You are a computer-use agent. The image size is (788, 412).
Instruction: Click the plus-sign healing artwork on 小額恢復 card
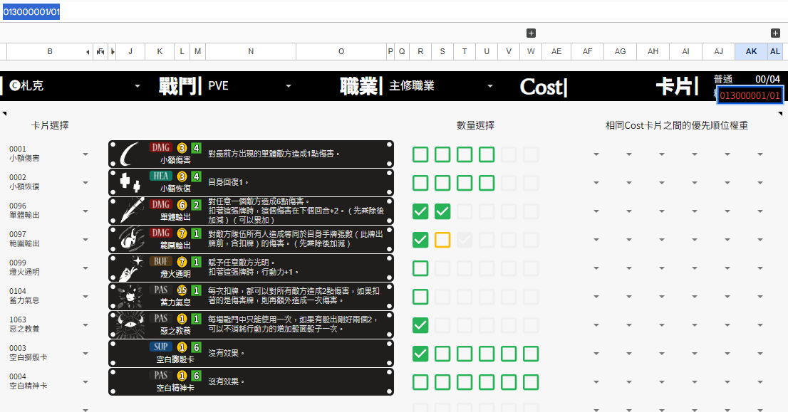pos(130,183)
